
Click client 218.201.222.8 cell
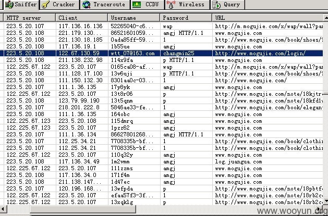tap(82, 107)
